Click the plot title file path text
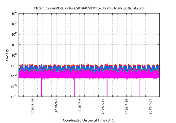This screenshot has height=123, width=176. tap(89, 8)
